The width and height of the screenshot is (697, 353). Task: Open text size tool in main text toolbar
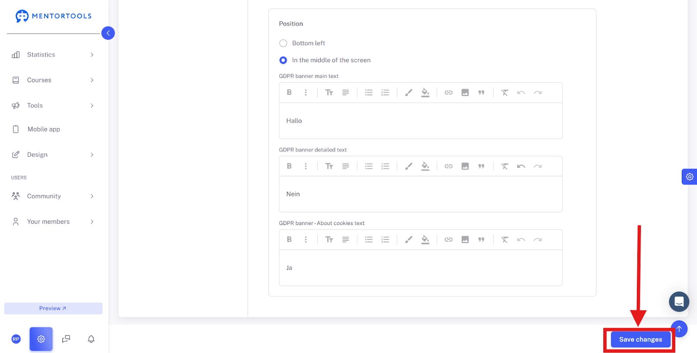coord(329,92)
